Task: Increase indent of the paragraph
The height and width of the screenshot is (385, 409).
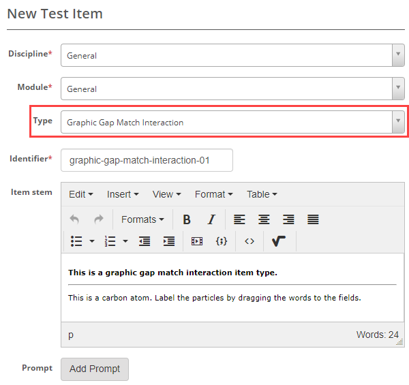Action: coord(169,241)
